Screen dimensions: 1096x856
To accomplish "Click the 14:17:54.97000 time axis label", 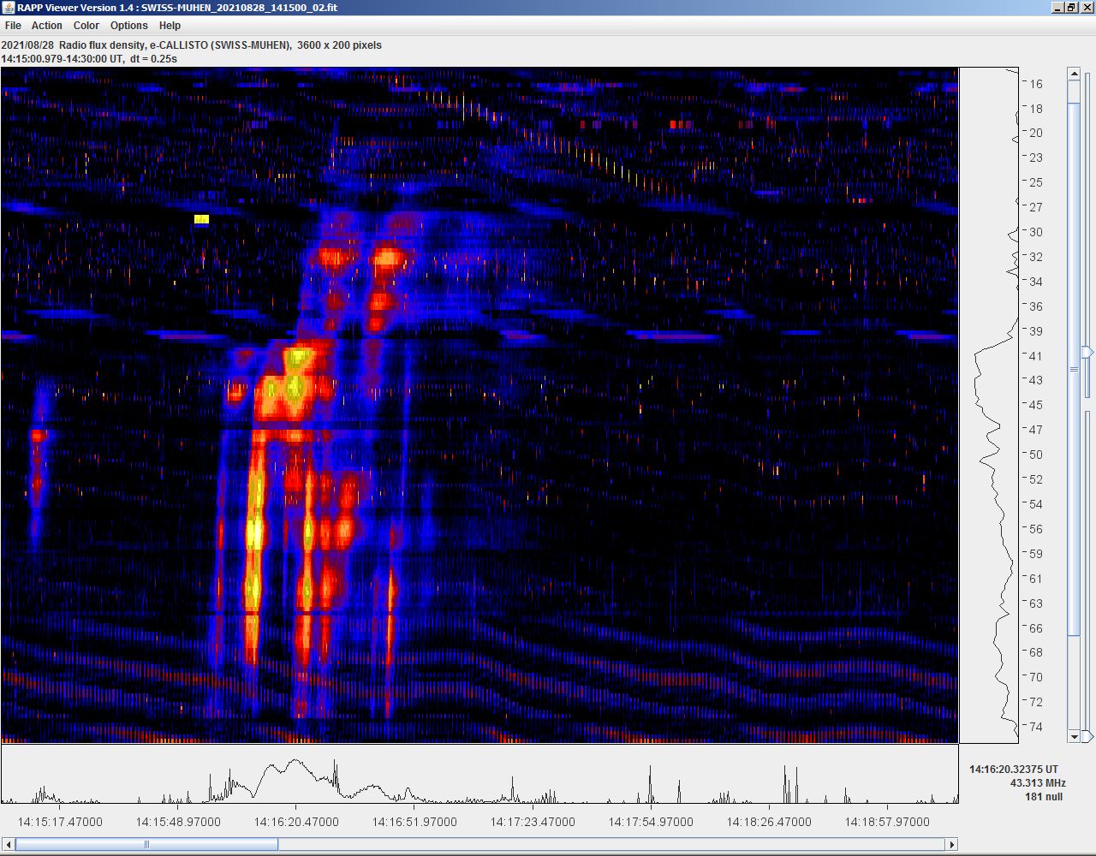I will pos(651,822).
